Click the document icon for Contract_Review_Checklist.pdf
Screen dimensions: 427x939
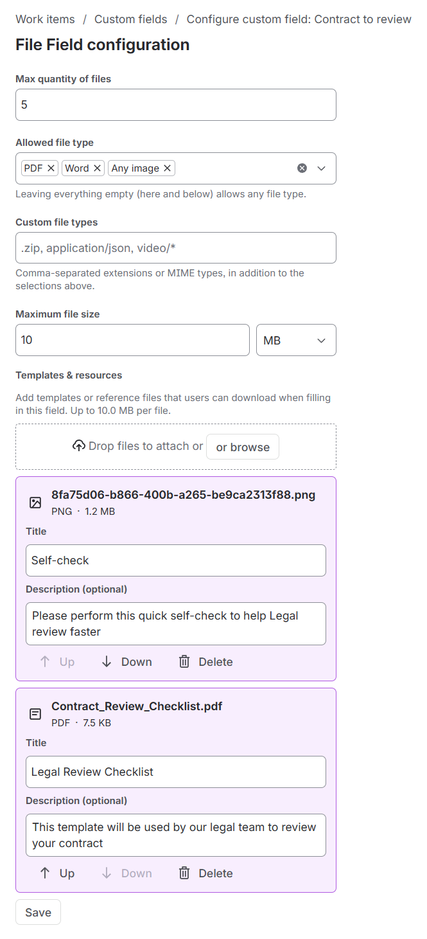36,714
